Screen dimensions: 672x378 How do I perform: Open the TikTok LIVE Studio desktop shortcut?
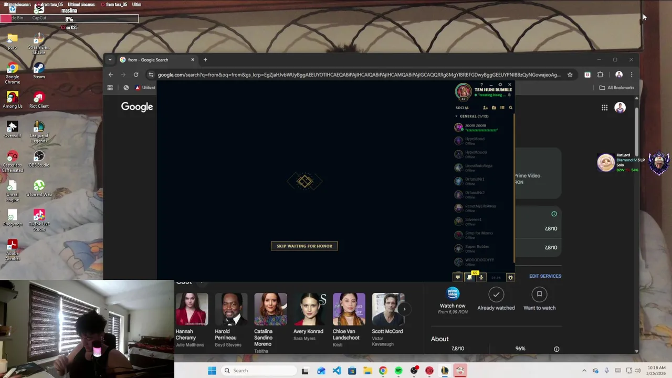39,220
